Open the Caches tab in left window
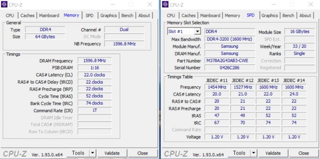The height and width of the screenshot is (159, 320). click(27, 16)
